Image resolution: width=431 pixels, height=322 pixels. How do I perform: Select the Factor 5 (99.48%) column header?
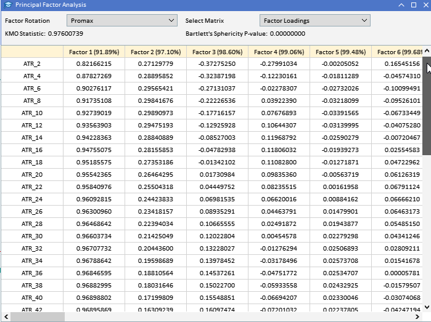(x=340, y=52)
